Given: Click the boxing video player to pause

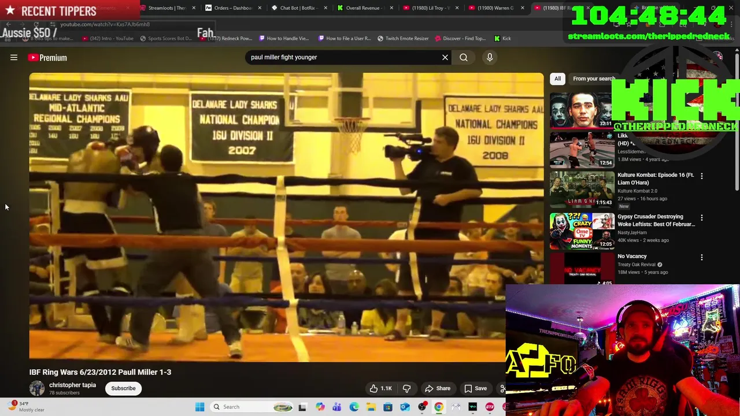Looking at the screenshot, I should point(287,217).
